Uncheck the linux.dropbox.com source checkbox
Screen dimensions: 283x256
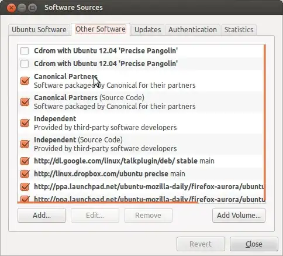25,174
